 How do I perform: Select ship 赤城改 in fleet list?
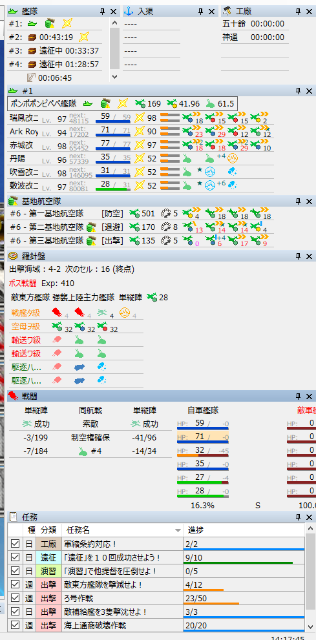[21, 145]
